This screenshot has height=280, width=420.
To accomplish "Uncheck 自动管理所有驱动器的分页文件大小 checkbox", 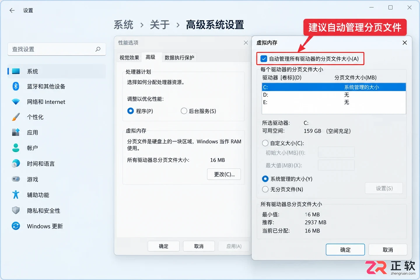I will tap(264, 59).
